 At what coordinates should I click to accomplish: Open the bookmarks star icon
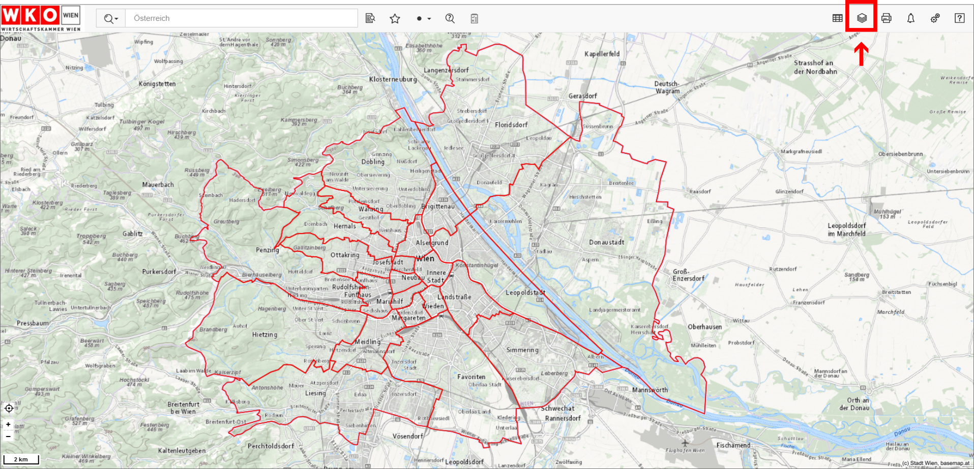(395, 19)
